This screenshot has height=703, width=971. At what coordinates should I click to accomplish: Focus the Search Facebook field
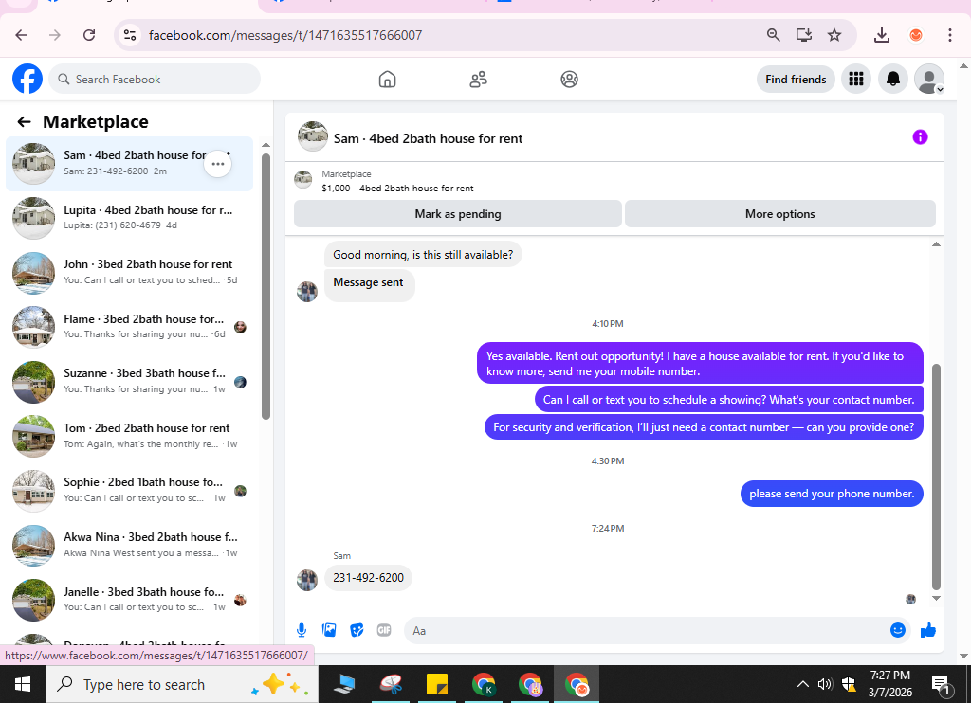[155, 80]
